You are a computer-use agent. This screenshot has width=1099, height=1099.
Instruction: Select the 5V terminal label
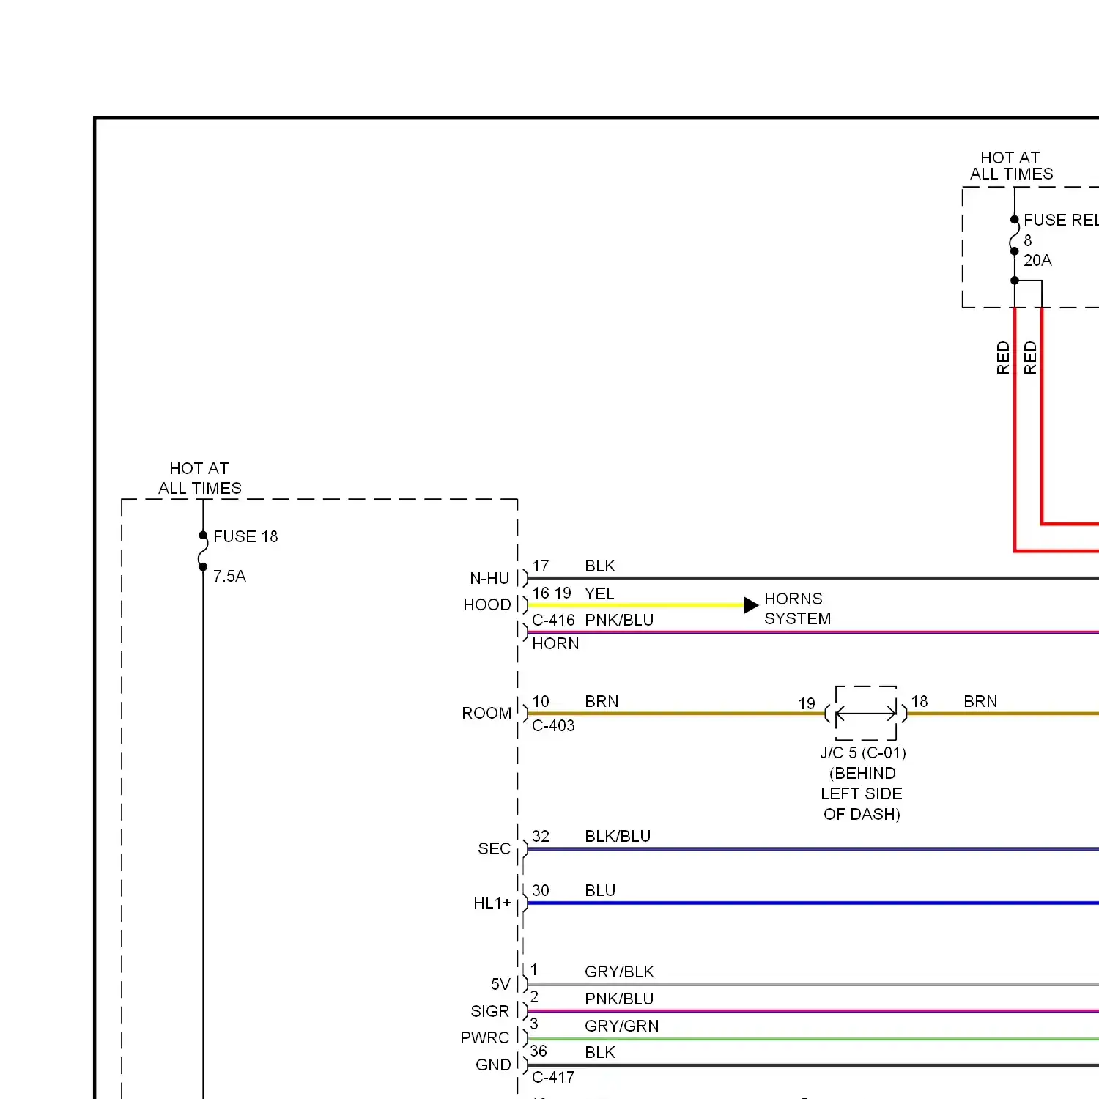(500, 984)
